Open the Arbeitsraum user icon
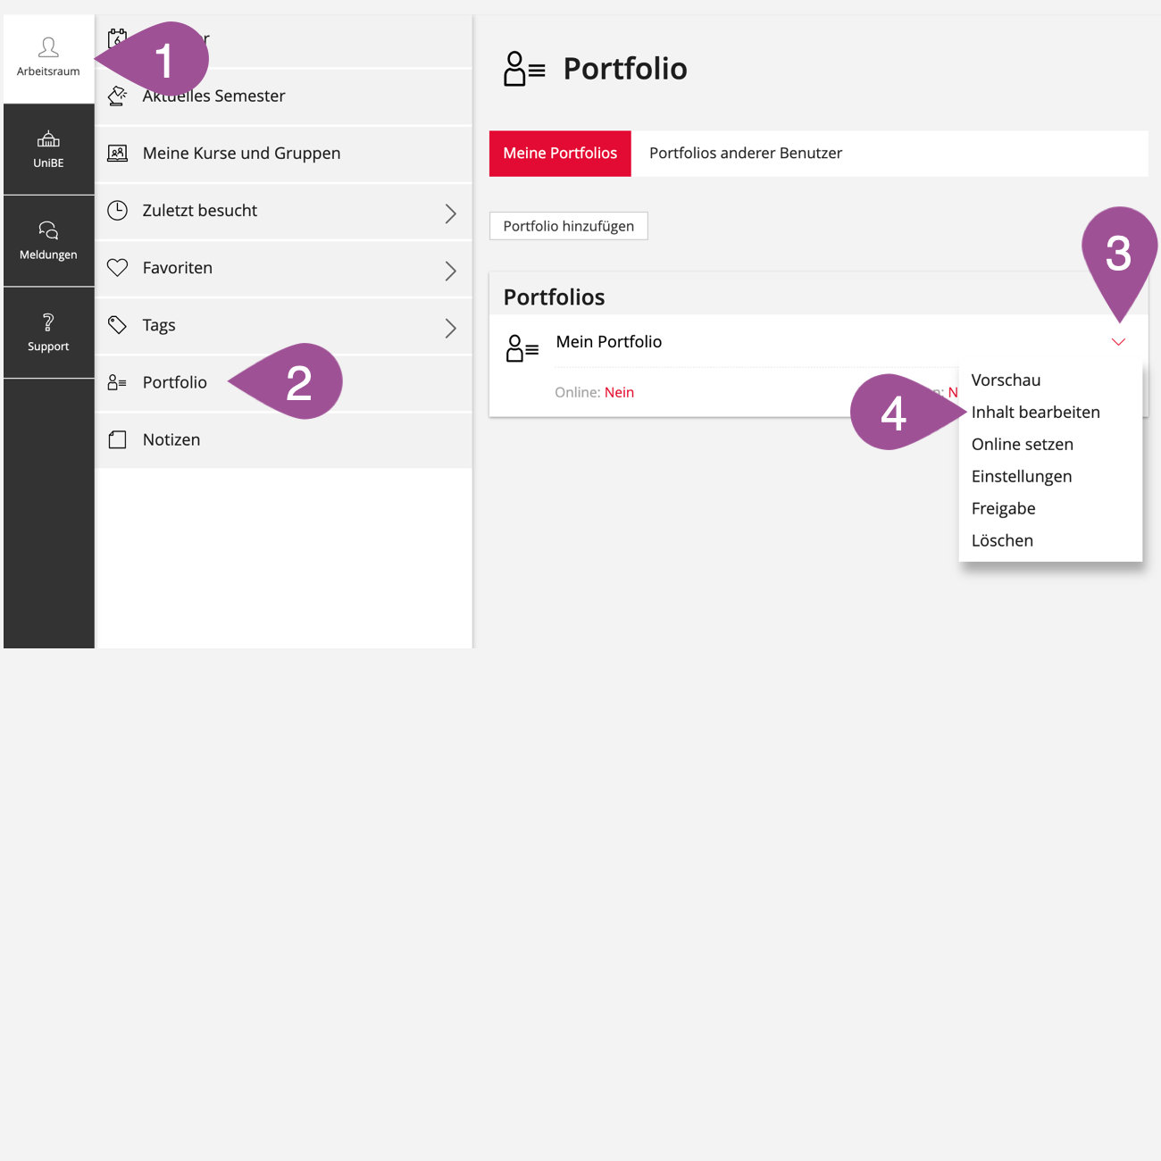Image resolution: width=1161 pixels, height=1161 pixels. click(x=48, y=47)
